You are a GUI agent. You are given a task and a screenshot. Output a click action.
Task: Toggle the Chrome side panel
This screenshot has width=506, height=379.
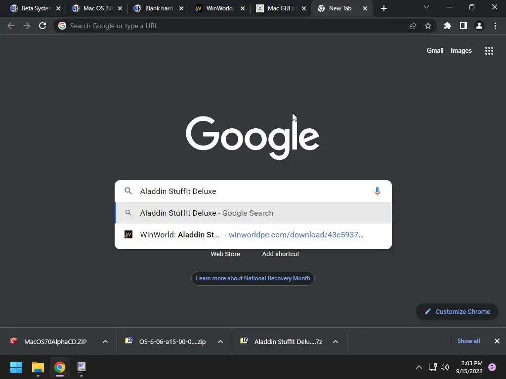point(464,26)
